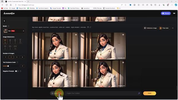Click the guidance scale value field showing 7

pyautogui.click(x=22, y=66)
